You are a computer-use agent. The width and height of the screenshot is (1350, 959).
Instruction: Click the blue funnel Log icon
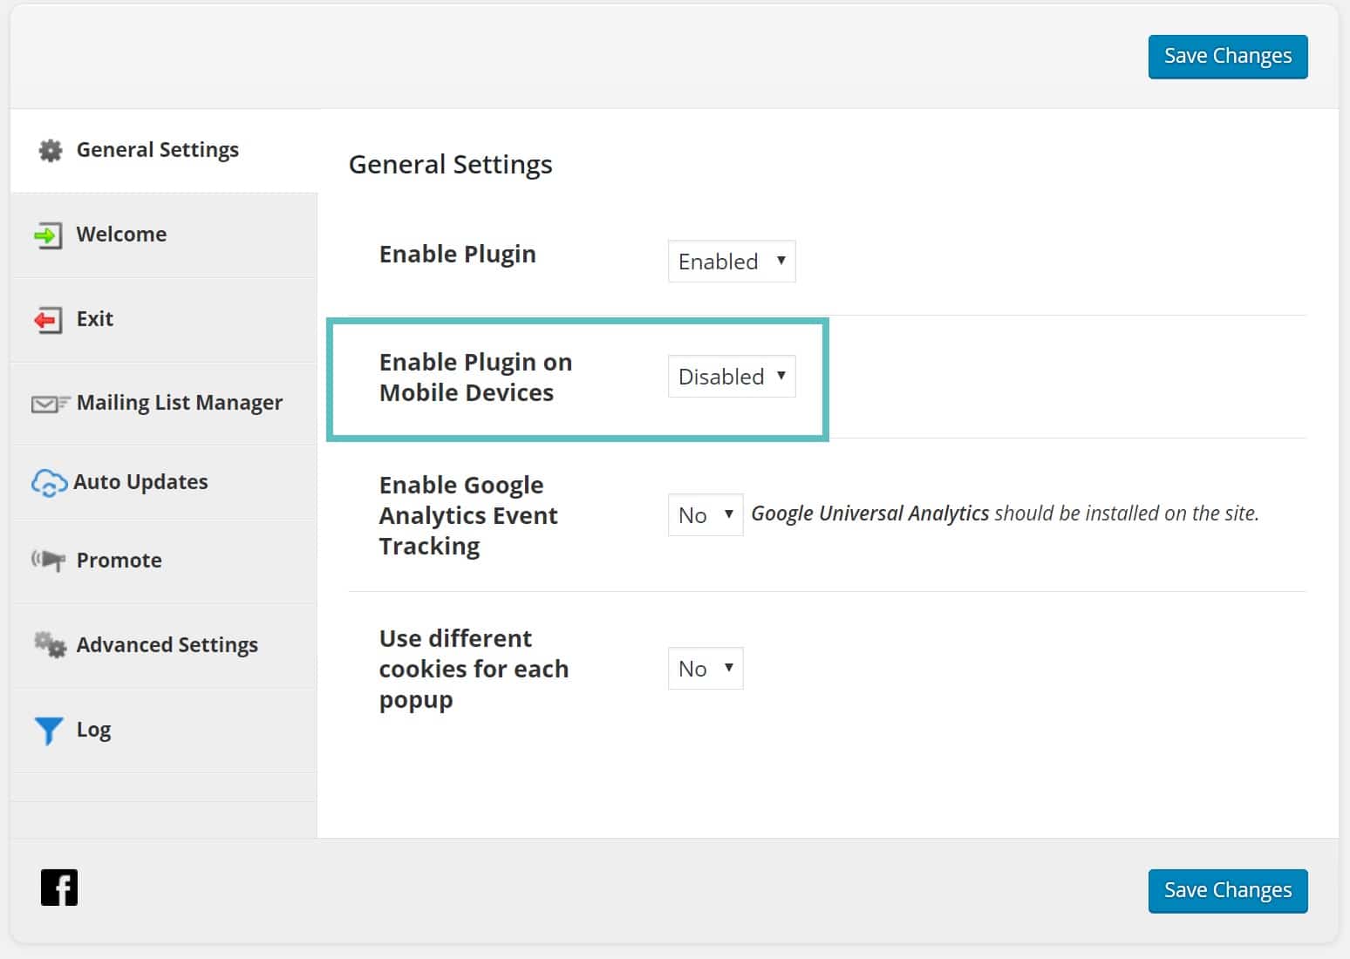click(x=49, y=731)
